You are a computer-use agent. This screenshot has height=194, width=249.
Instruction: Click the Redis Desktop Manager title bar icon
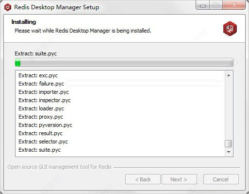click(8, 7)
